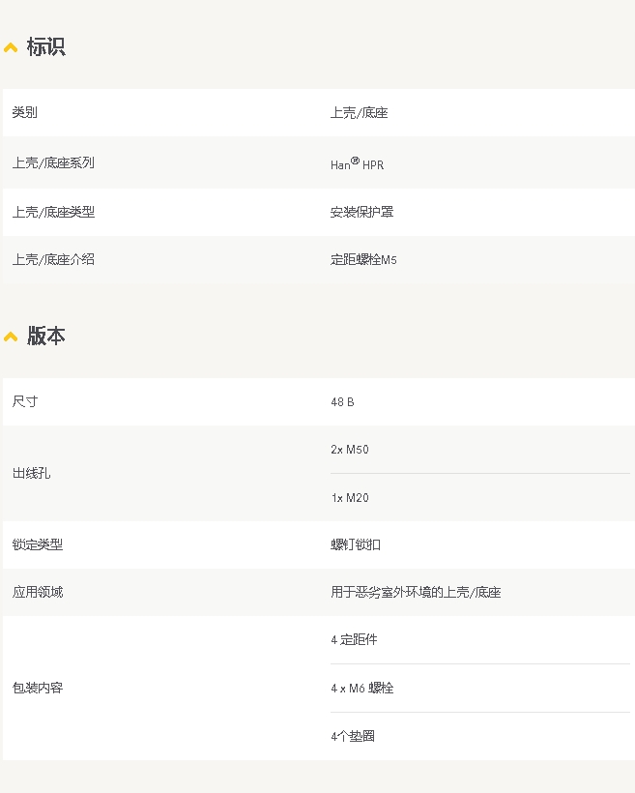The image size is (635, 793).
Task: Click the 安装保护罩 type value
Action: (361, 212)
